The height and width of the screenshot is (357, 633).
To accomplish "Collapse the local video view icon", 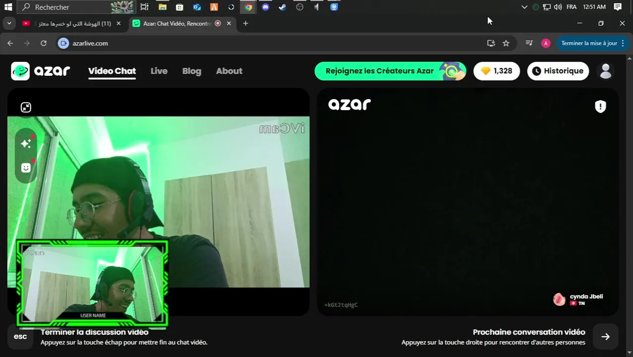I will point(26,107).
